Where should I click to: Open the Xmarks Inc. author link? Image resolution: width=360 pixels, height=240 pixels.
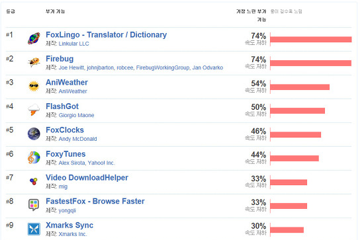point(73,234)
